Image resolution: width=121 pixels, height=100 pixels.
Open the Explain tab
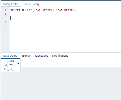click(27, 56)
